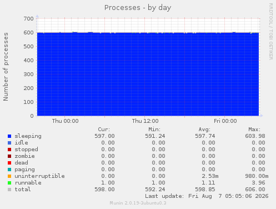The image size is (276, 209).
Task: Click the 'Max:' column header
Action: click(254, 130)
